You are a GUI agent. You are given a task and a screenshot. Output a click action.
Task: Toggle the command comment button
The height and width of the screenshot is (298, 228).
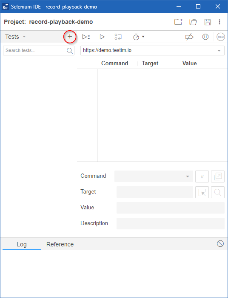[202, 176]
